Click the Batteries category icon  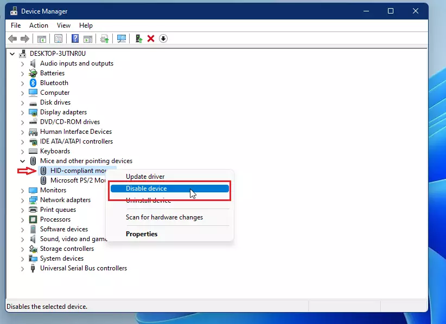[33, 73]
